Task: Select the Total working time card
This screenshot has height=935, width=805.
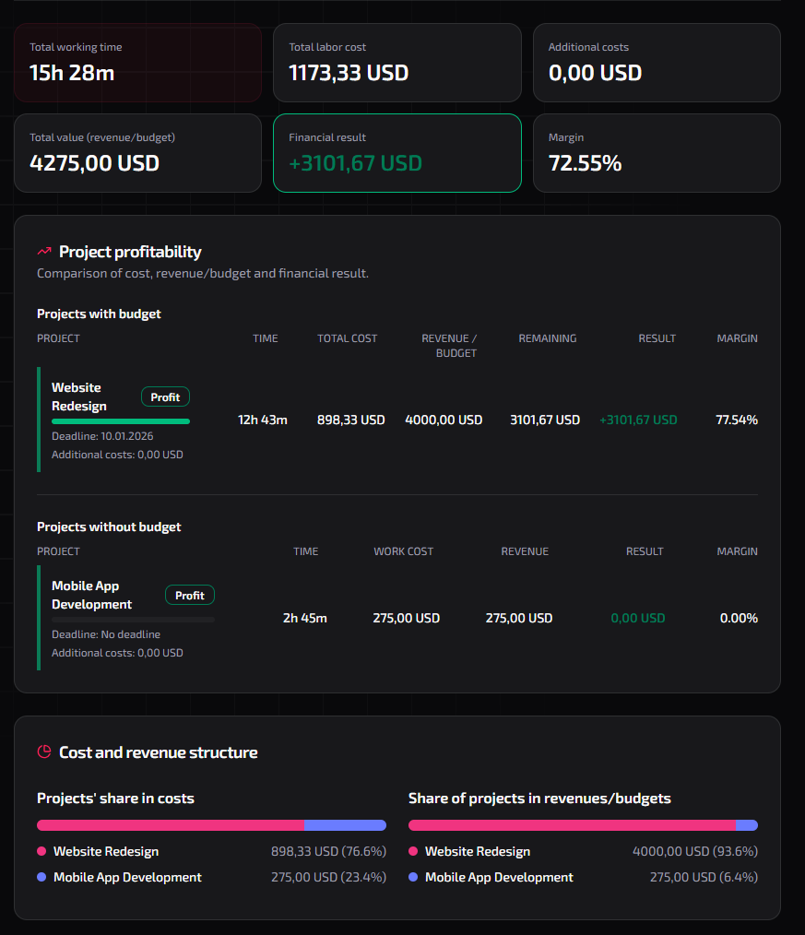Action: coord(137,62)
